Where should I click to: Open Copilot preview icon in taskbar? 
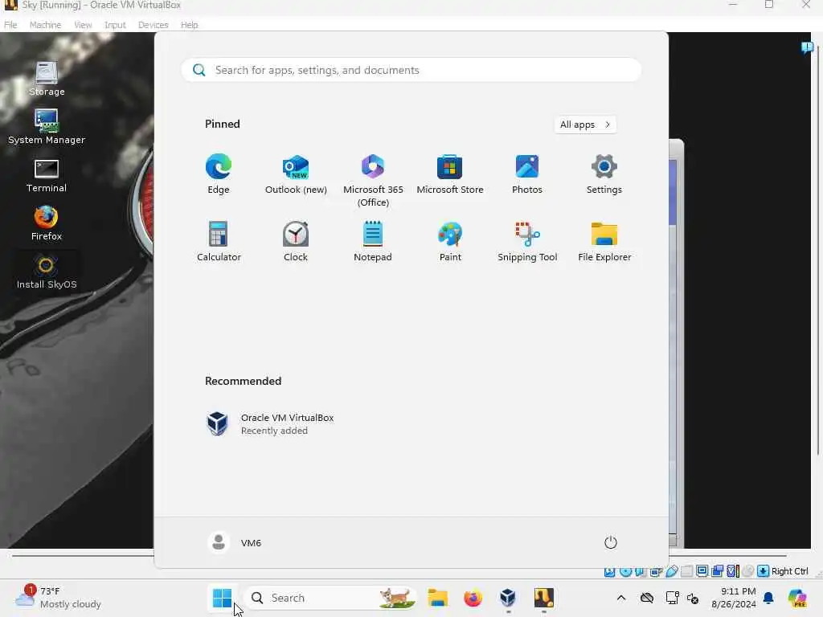[797, 598]
